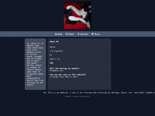Click the "Probably not." answer
Image resolution: width=155 pixels, height=116 pixels.
pos(57,71)
